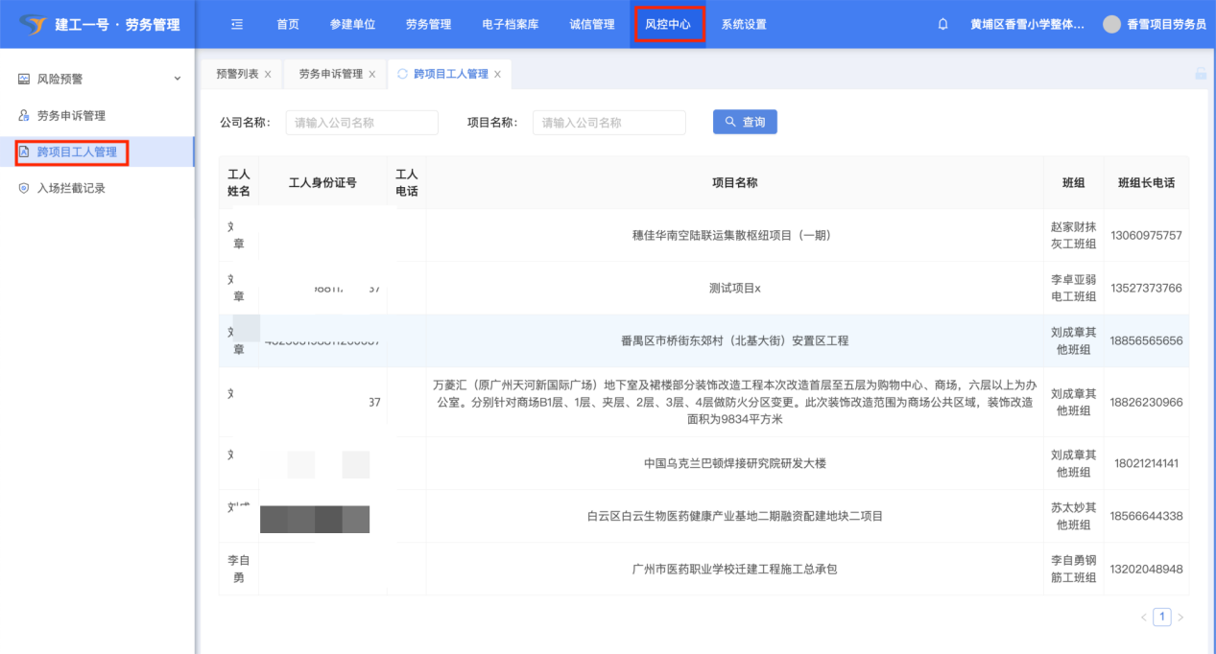Click the 公司名称 input field
The image size is (1216, 654).
pyautogui.click(x=362, y=123)
